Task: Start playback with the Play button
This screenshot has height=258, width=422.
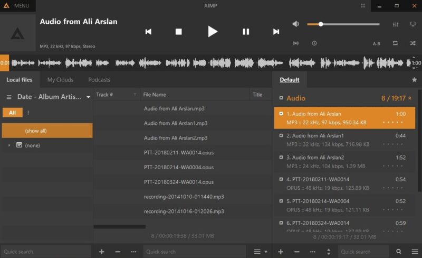Action: 213,32
